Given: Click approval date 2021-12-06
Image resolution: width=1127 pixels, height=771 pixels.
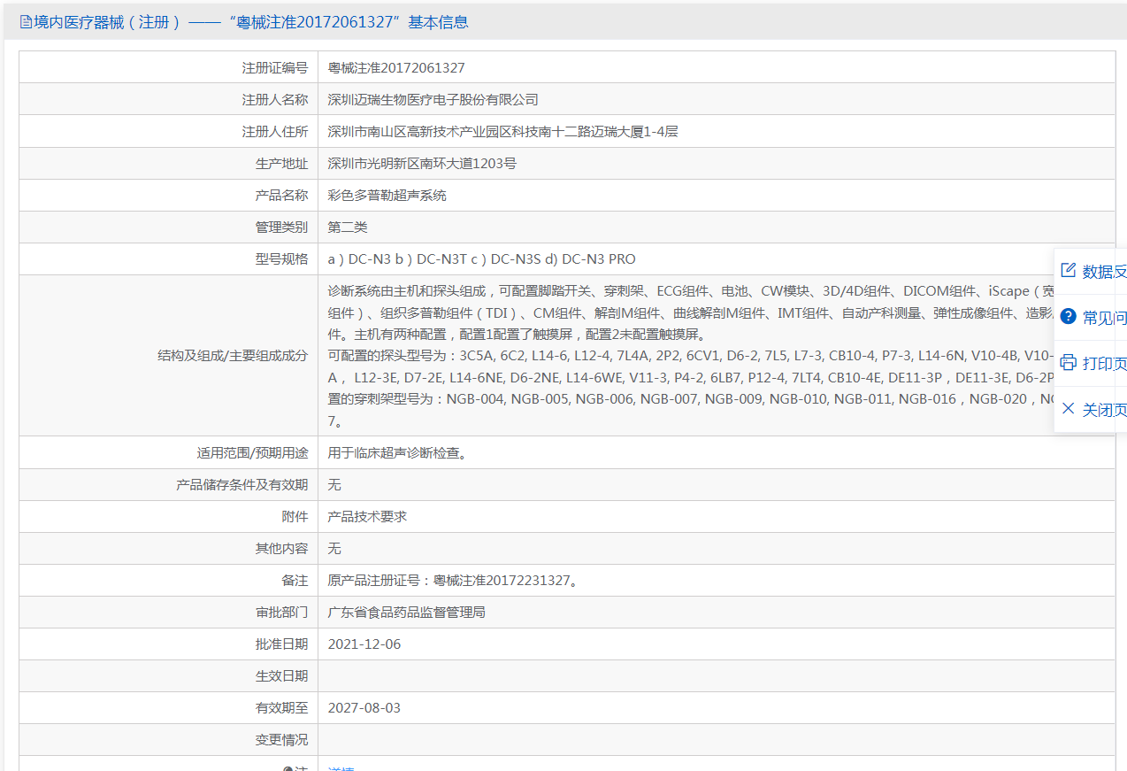Looking at the screenshot, I should (364, 644).
